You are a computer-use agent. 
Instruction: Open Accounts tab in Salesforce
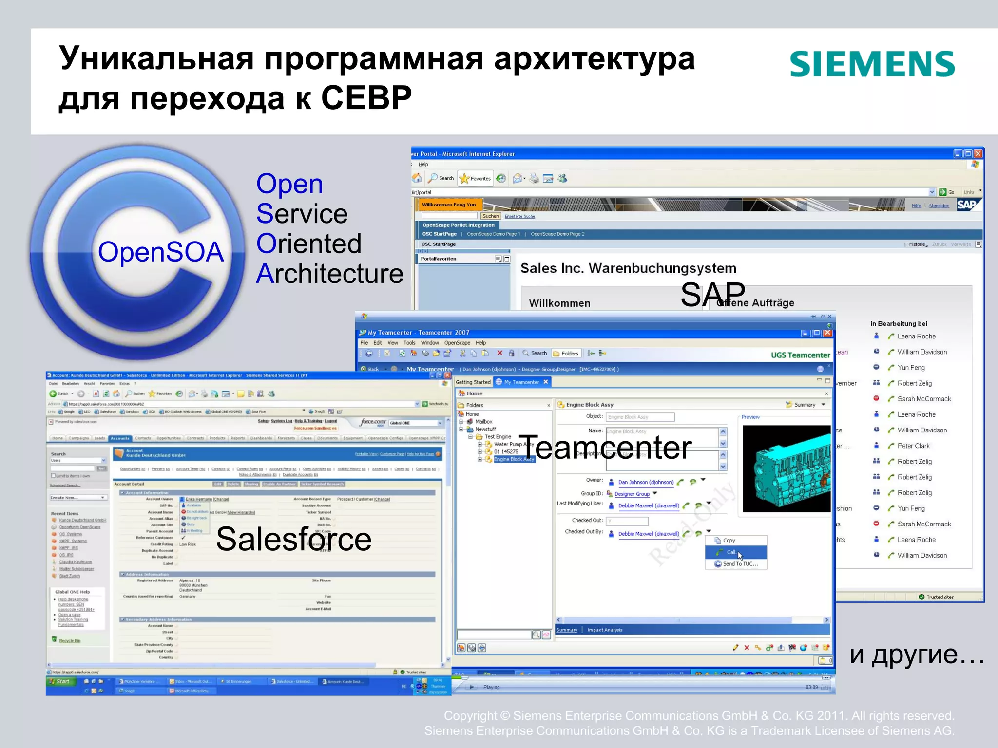coord(120,438)
